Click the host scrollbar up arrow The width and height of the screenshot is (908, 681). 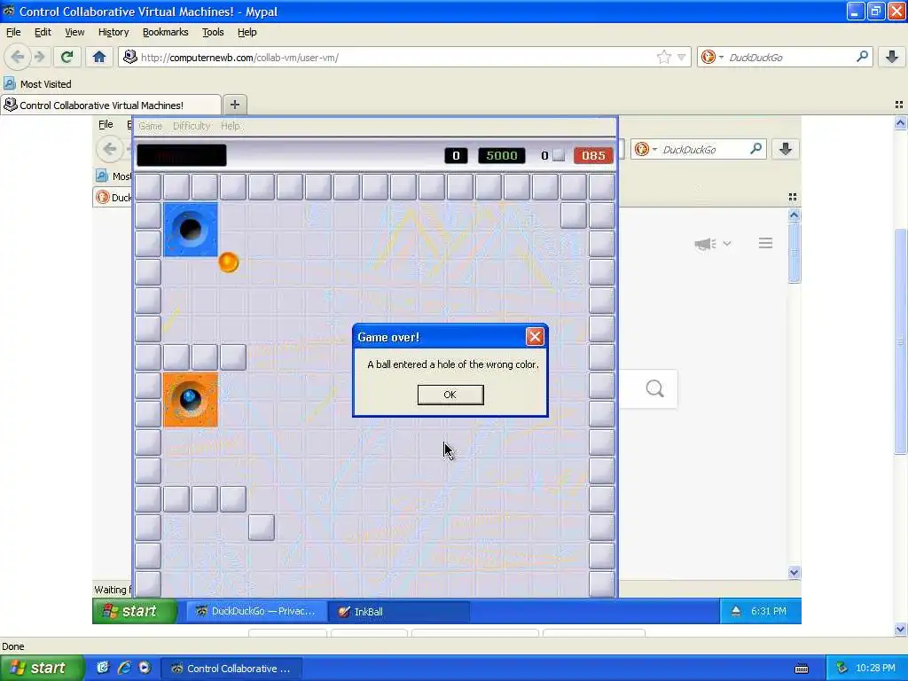pyautogui.click(x=900, y=122)
